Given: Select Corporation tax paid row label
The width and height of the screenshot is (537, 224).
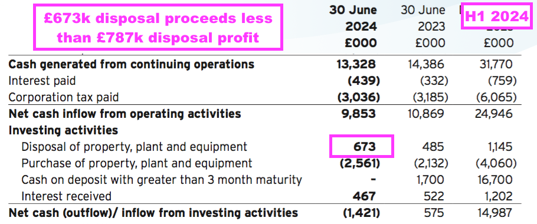Looking at the screenshot, I should click(63, 97).
